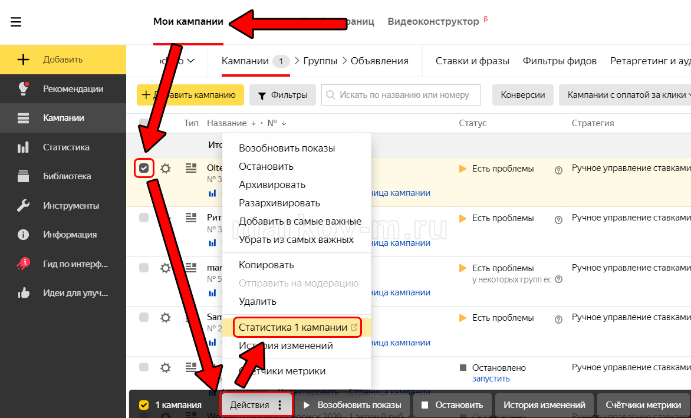
Task: Open Инструменты wrench icon
Action: [24, 206]
